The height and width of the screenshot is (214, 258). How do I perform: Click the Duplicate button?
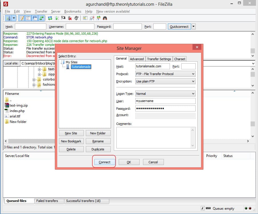pos(98,149)
